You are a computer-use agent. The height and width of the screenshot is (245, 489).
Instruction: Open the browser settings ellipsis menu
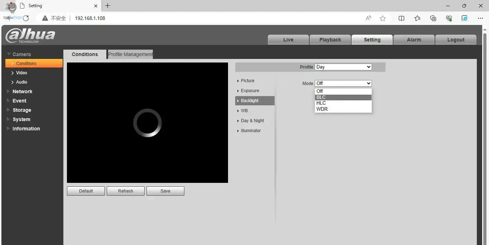pos(480,18)
